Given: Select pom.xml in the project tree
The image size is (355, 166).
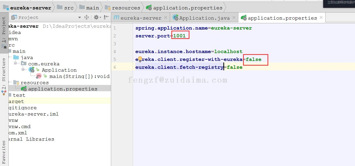Looking at the screenshot, I should coord(18,133).
